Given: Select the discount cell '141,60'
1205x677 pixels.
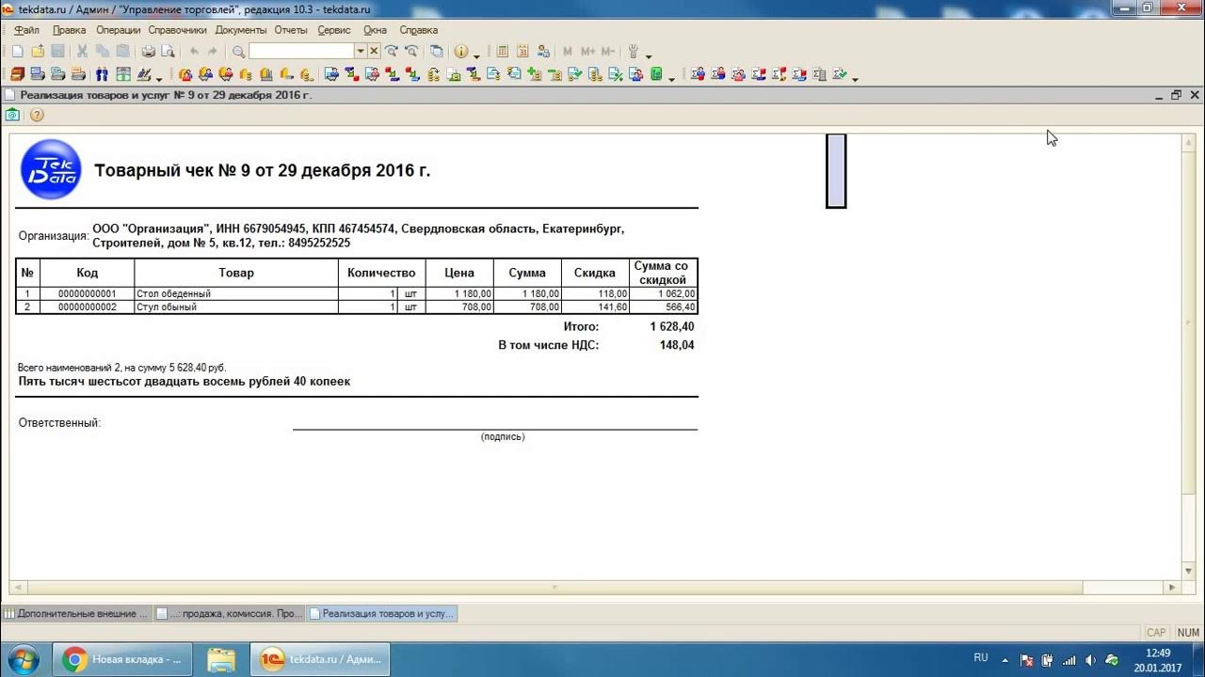Looking at the screenshot, I should click(x=596, y=307).
